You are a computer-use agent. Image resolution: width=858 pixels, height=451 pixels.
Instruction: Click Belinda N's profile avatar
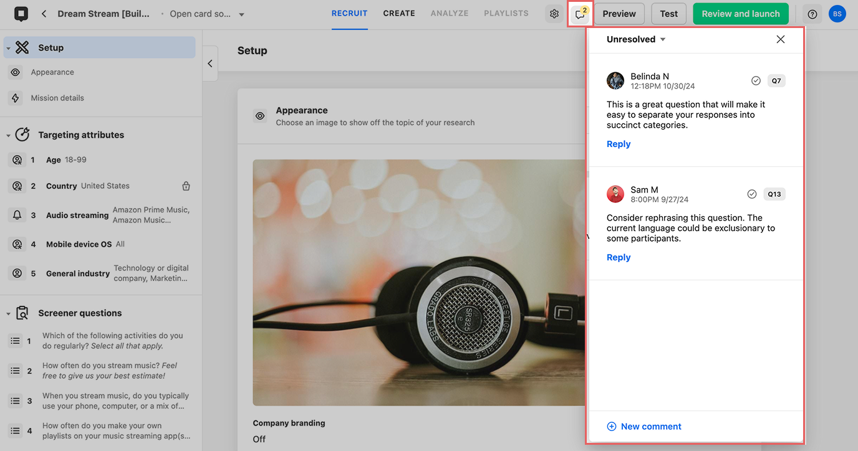point(615,80)
